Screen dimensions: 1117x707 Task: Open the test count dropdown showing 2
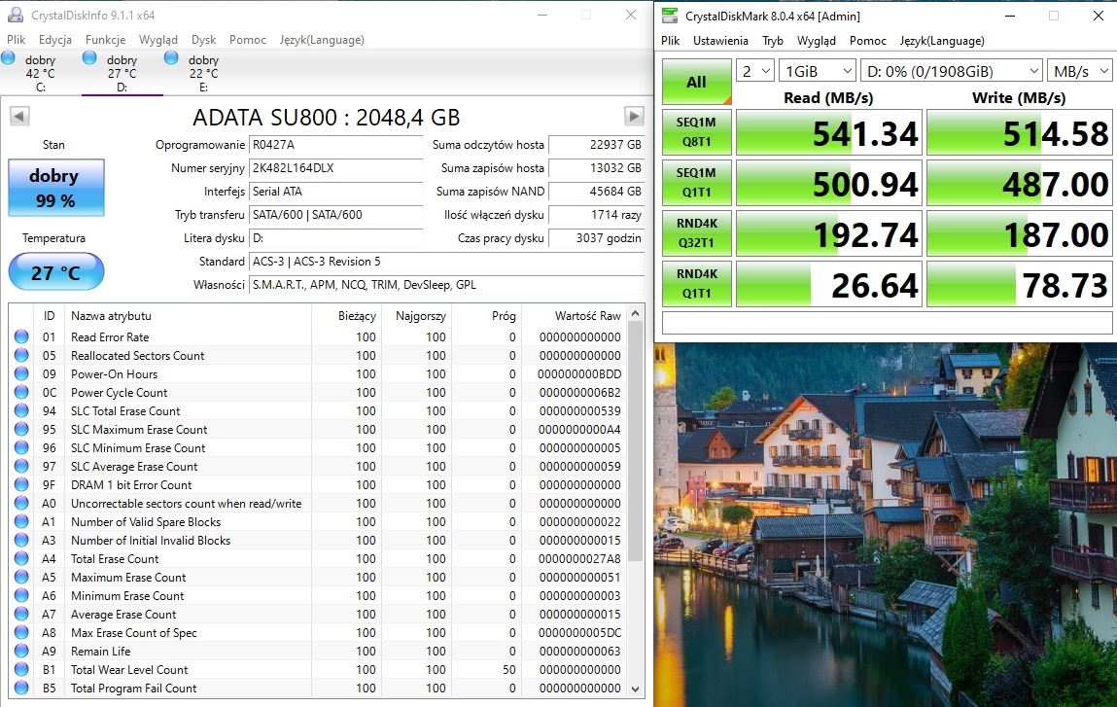[x=754, y=71]
